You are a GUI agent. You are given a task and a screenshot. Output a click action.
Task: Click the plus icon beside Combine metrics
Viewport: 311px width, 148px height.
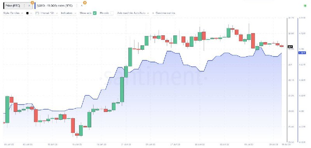(153, 13)
